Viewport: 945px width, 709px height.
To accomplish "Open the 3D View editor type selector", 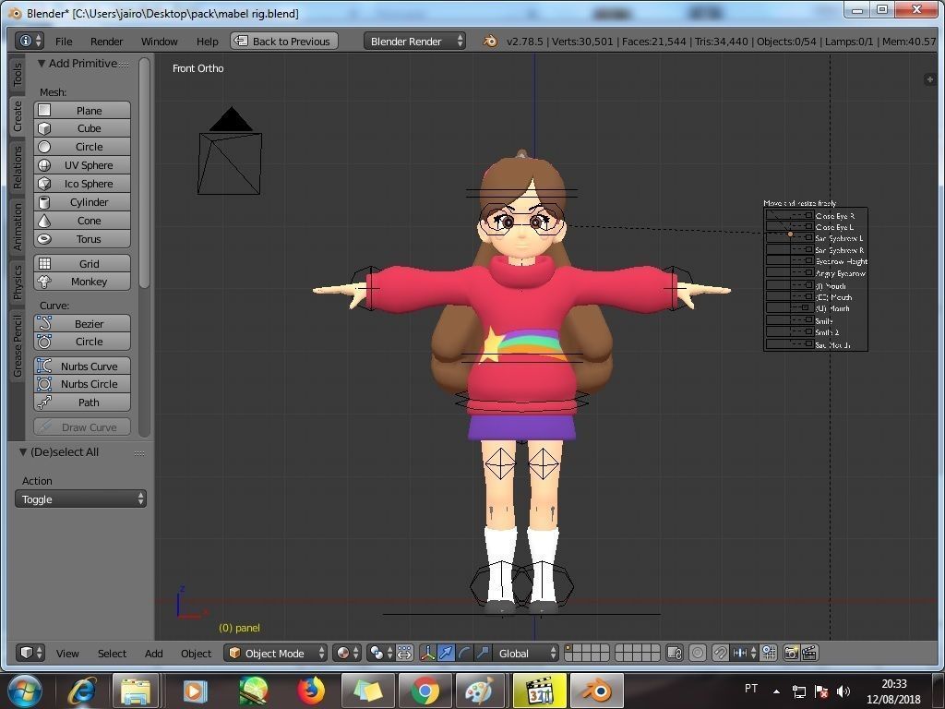I will 30,653.
